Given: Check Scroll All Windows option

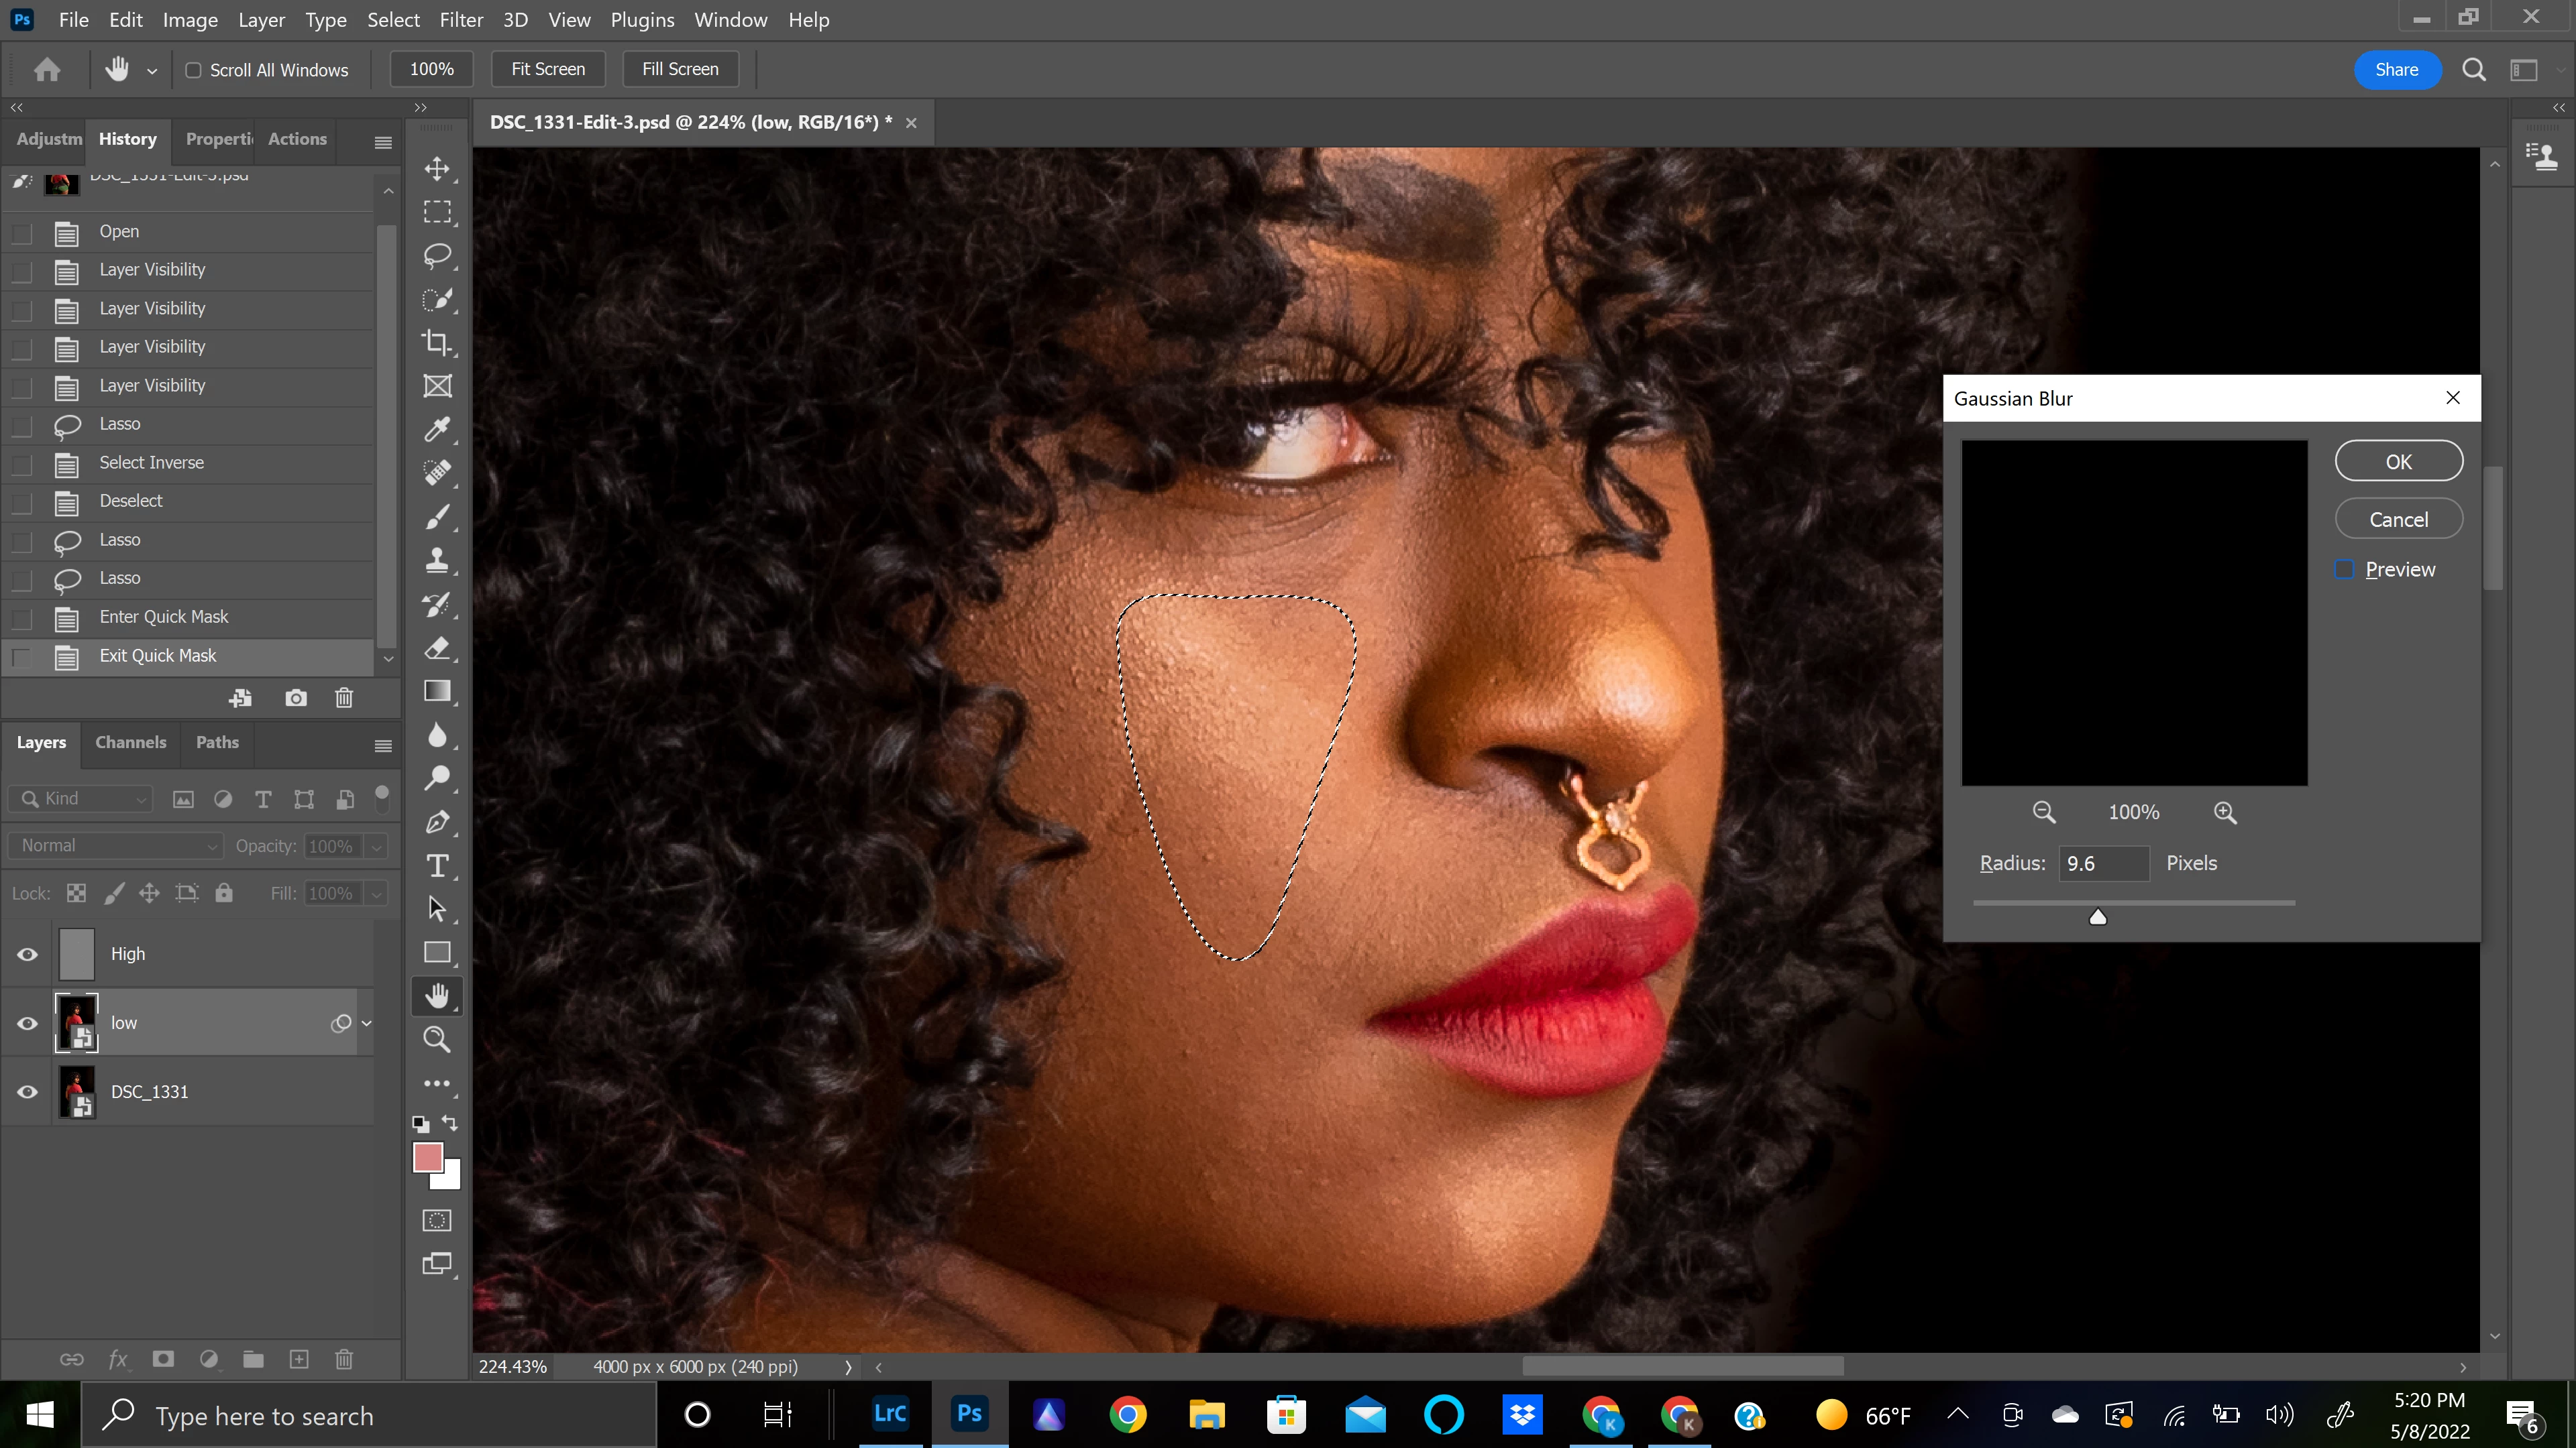Looking at the screenshot, I should point(194,70).
